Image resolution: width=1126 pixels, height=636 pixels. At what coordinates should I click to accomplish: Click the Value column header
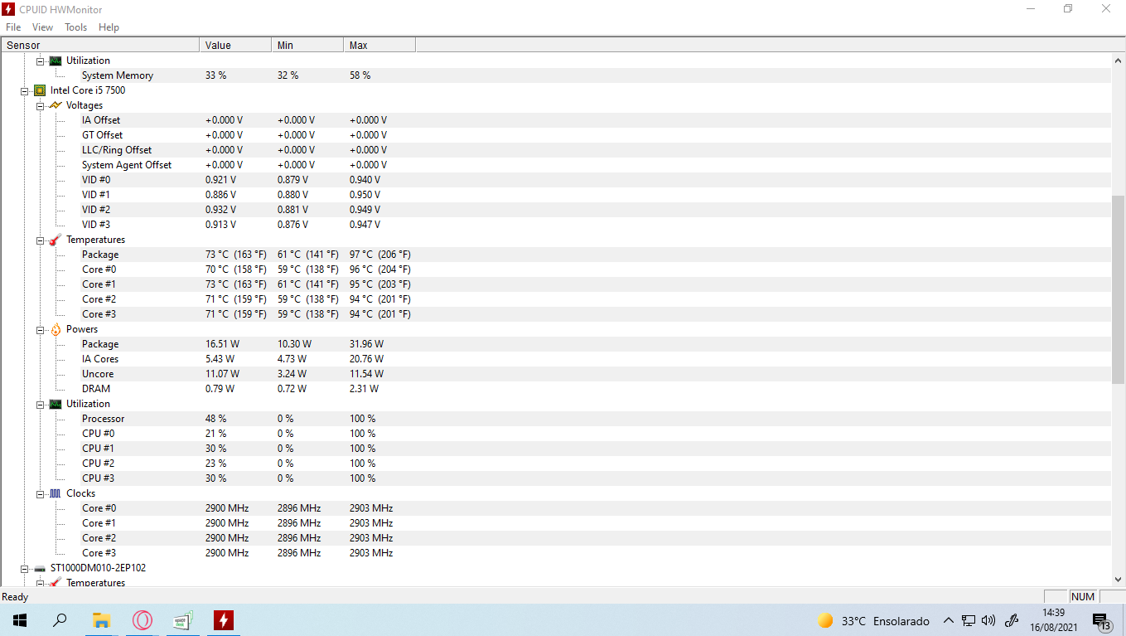235,45
